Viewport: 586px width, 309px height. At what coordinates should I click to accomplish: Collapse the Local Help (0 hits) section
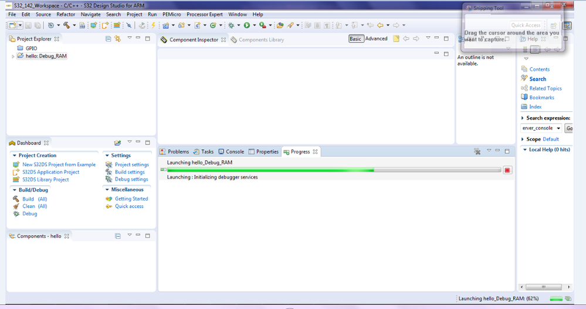pyautogui.click(x=525, y=149)
